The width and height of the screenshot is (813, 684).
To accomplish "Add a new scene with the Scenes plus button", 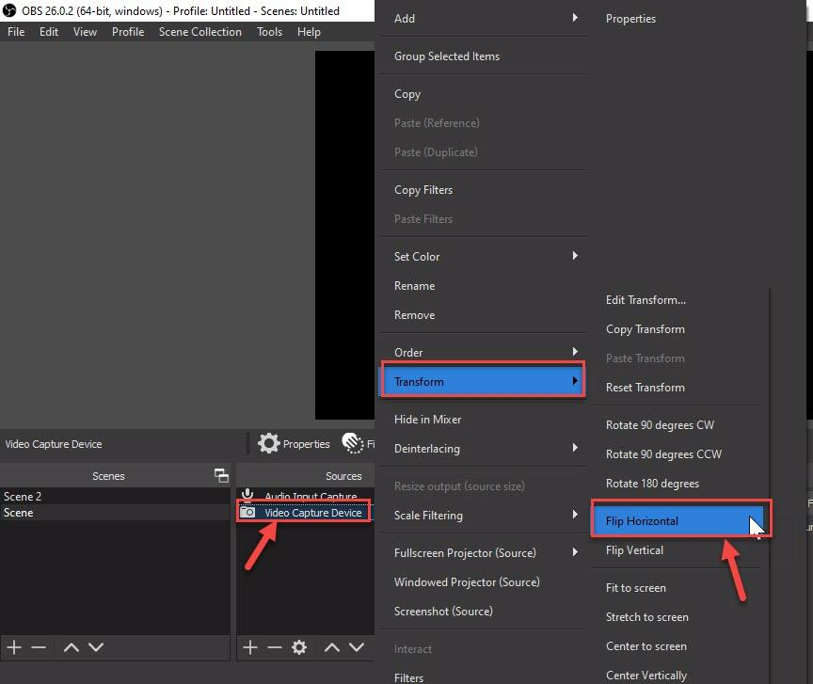I will pos(14,647).
